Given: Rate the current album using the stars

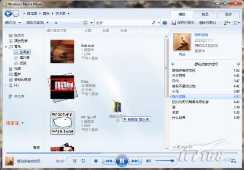Looking at the screenshot, I should 204,40.
